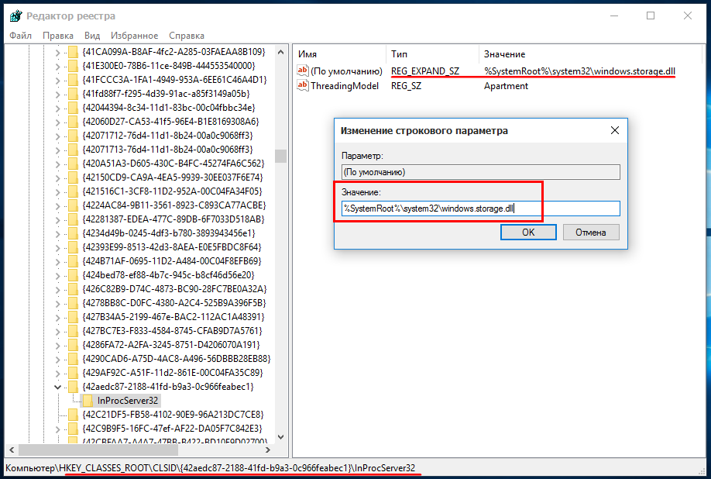Expand the {42C9B9F5-16FC-47ef-AF22-DA05F7C842E3} key

click(x=57, y=429)
